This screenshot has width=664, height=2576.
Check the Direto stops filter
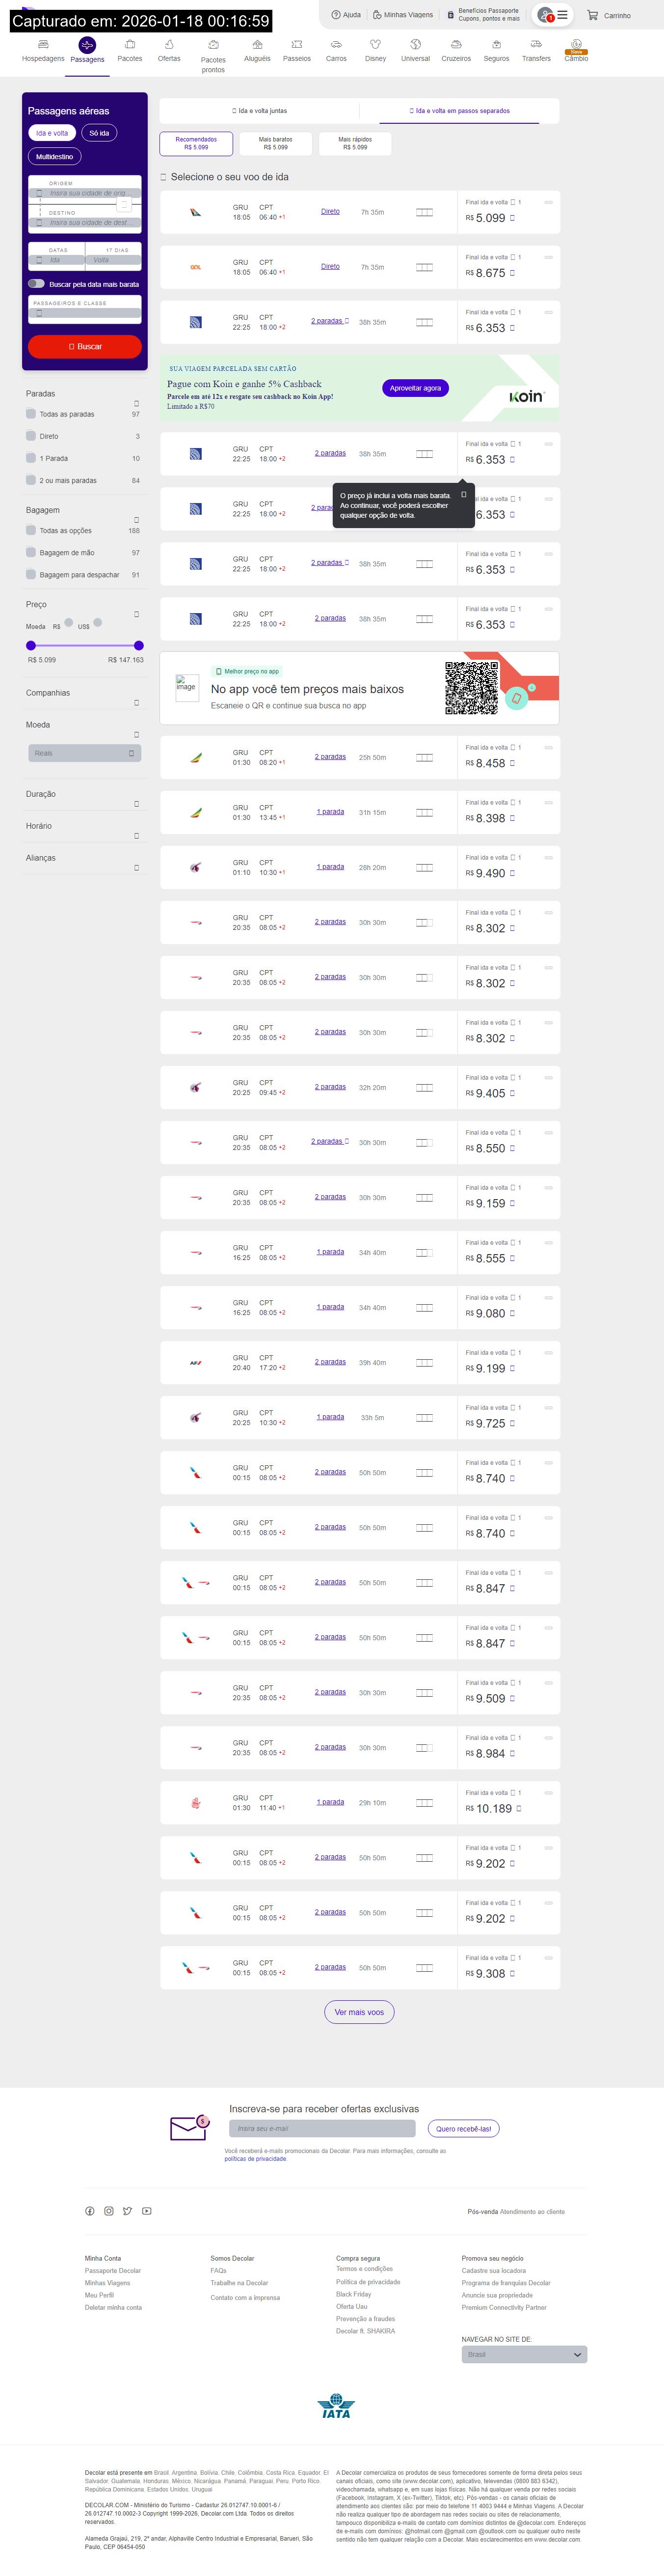click(31, 436)
